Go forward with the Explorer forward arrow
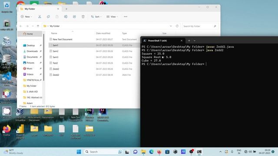Image resolution: width=278 pixels, height=156 pixels. click(x=27, y=26)
